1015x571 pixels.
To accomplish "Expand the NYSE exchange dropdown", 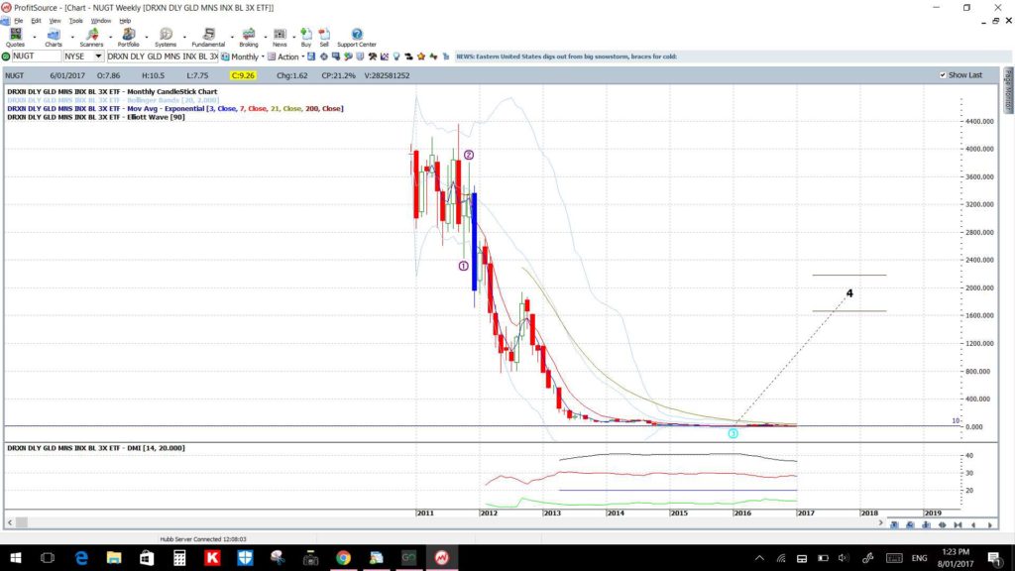I will pos(98,57).
